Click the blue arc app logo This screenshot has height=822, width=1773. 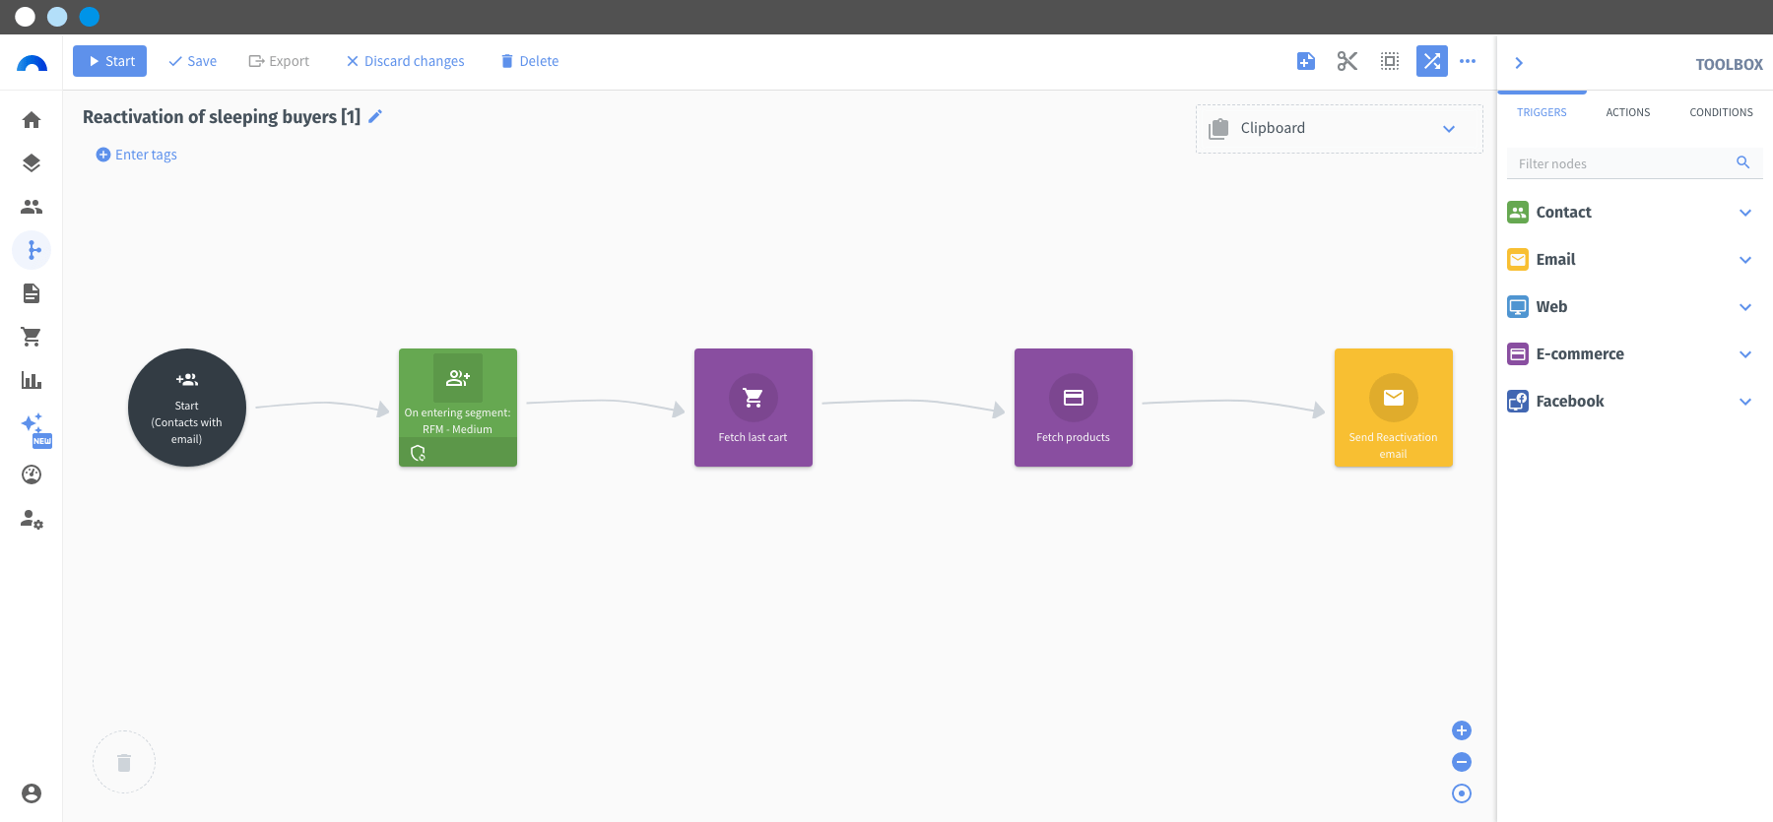point(32,63)
